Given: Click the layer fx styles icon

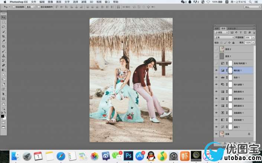Looking at the screenshot, I should coord(225,143).
